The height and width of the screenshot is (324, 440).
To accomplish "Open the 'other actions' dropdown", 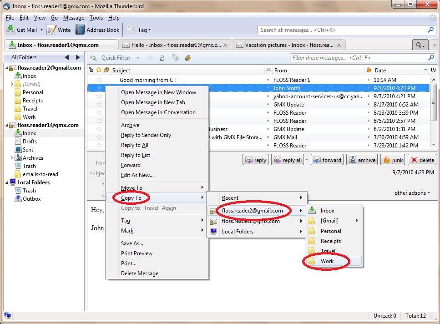I will [x=411, y=192].
